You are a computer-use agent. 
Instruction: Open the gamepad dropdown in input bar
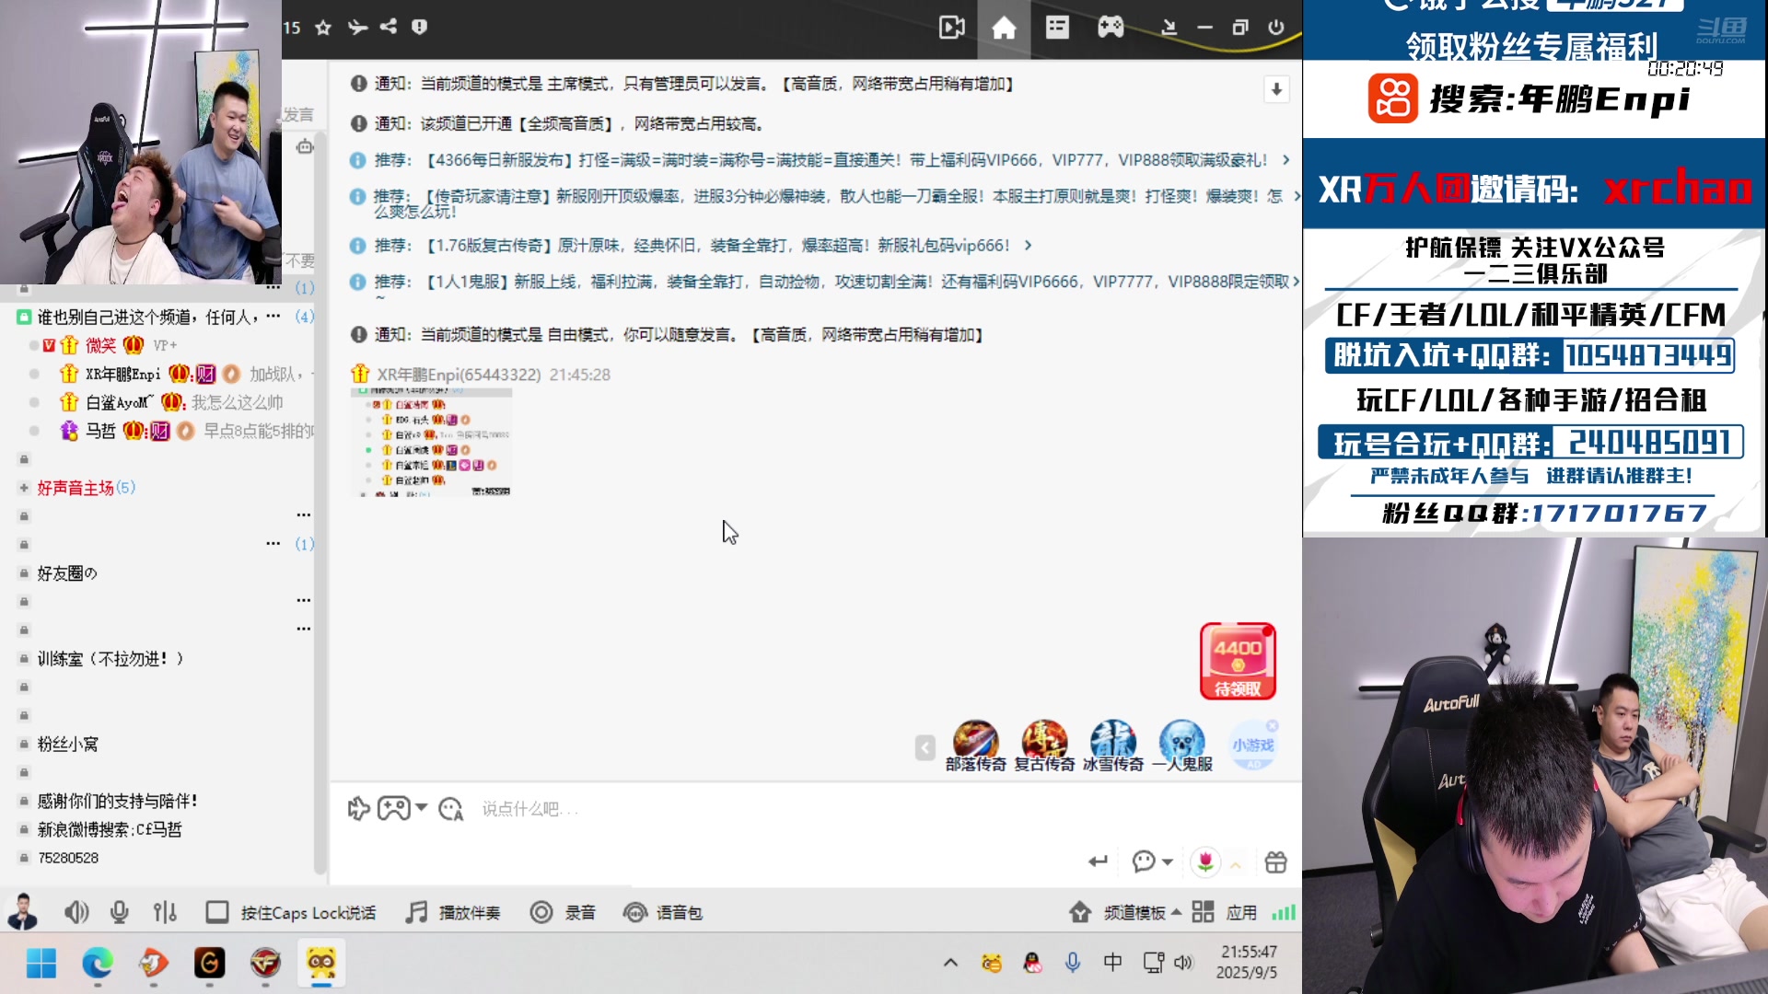401,808
